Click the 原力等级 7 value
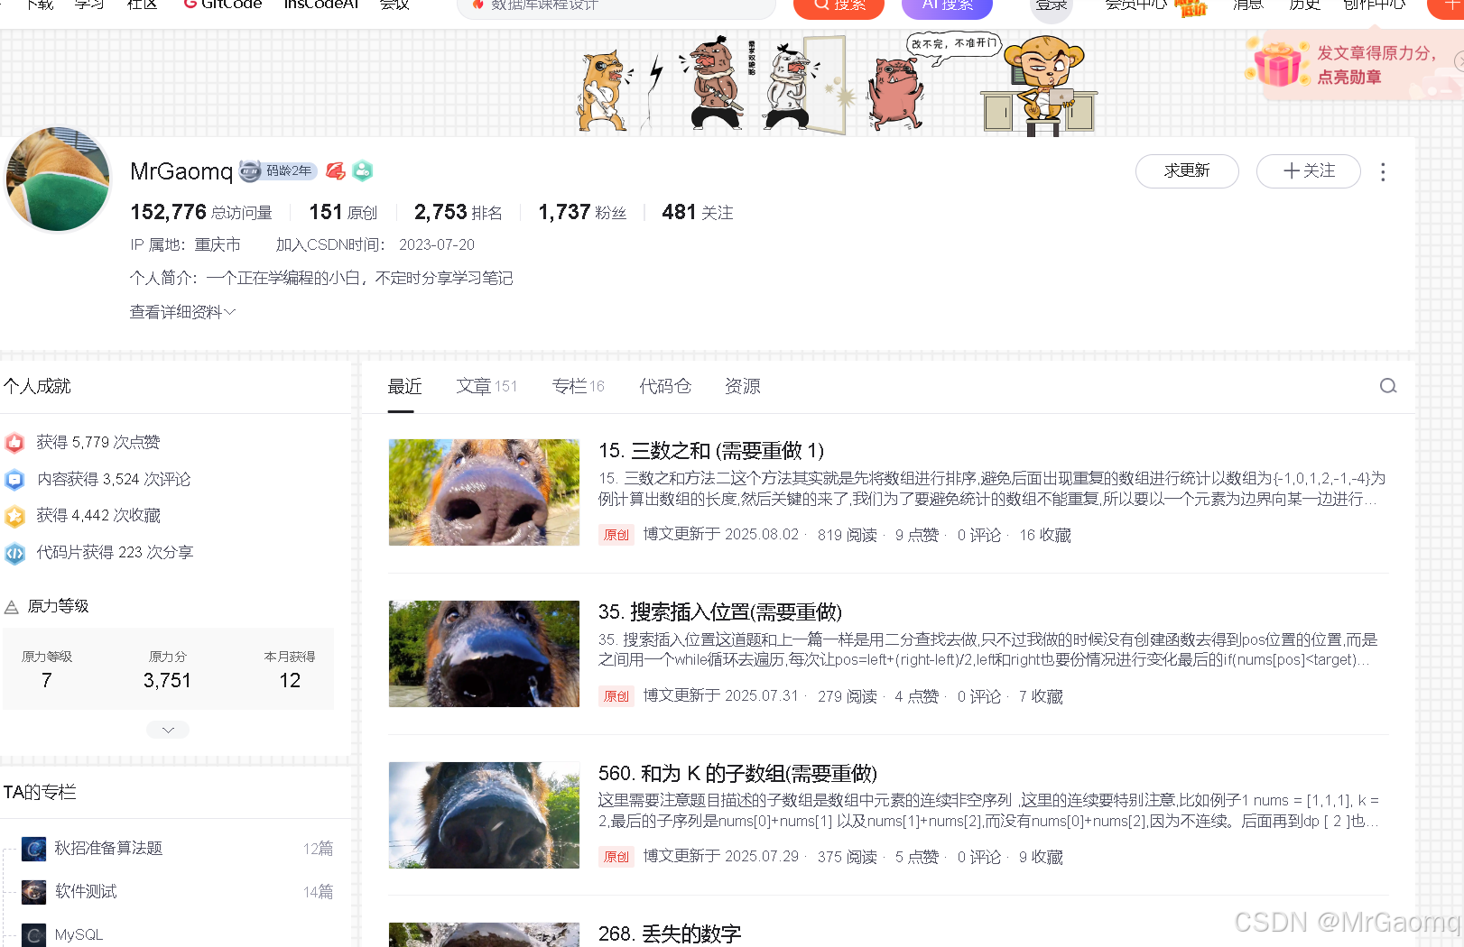This screenshot has width=1464, height=947. 47,681
